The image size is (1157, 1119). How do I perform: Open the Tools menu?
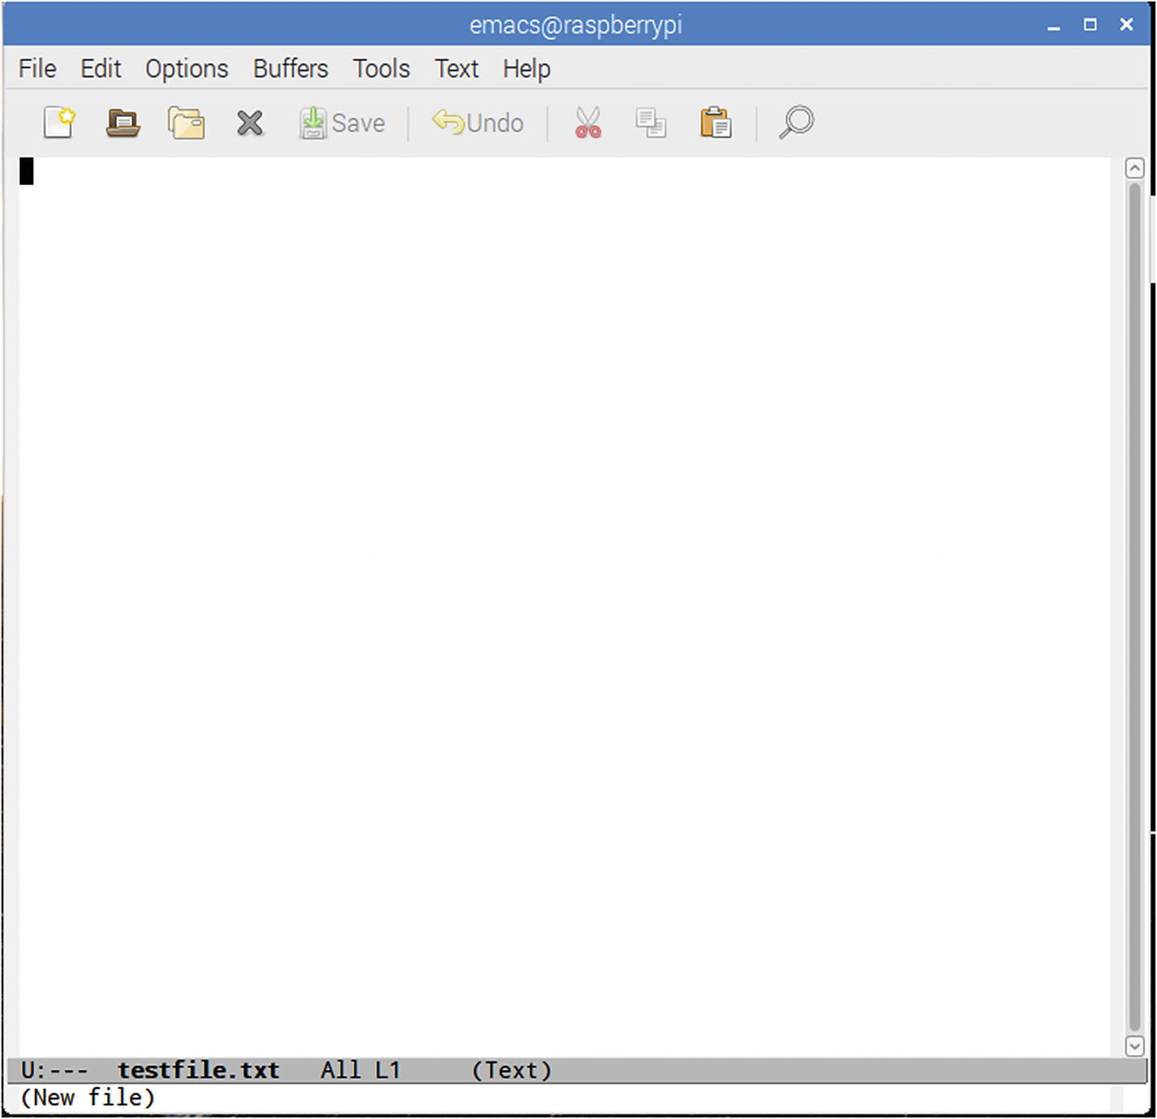coord(381,68)
